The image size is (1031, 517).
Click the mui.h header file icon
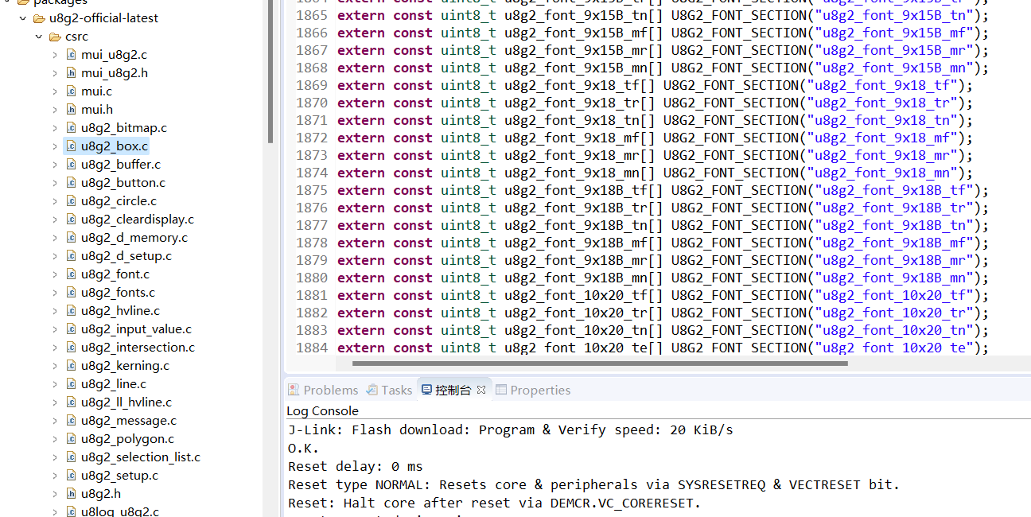point(71,110)
